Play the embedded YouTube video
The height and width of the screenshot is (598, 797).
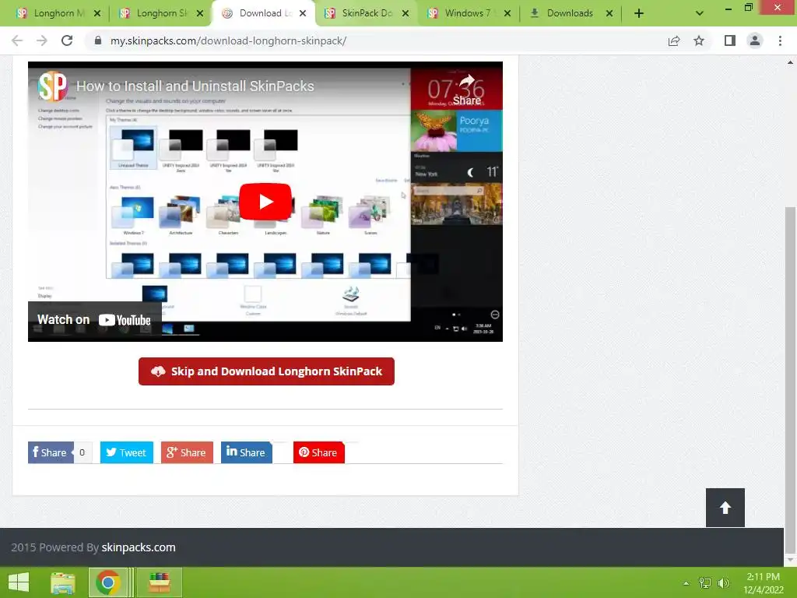click(265, 202)
